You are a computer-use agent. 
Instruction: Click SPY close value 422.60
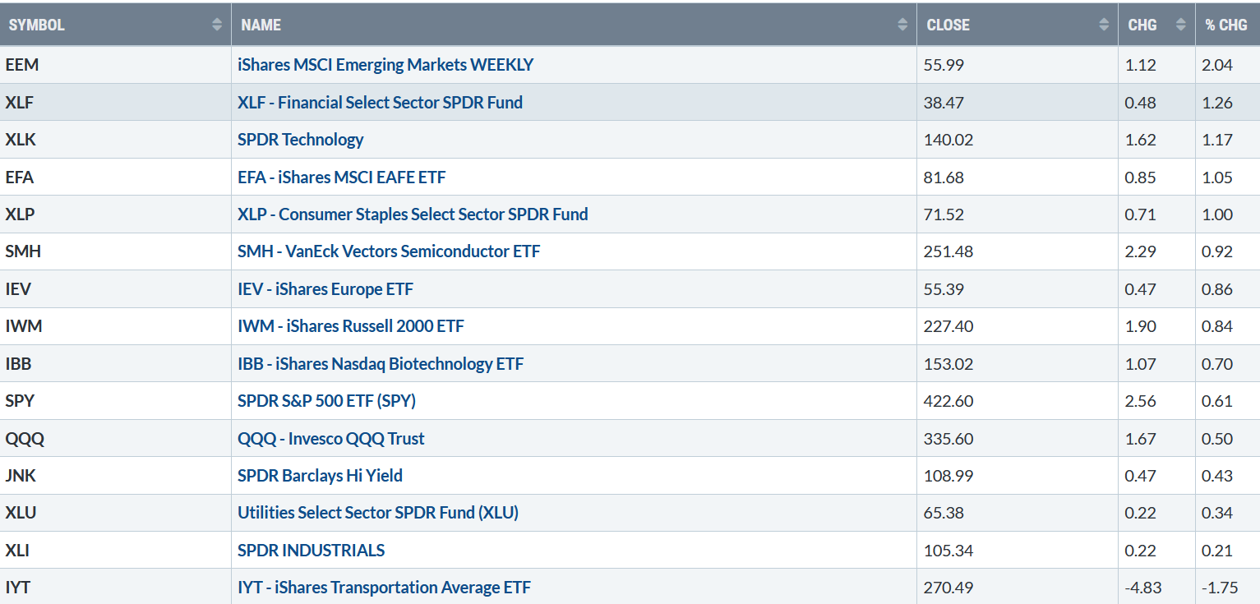pos(949,401)
